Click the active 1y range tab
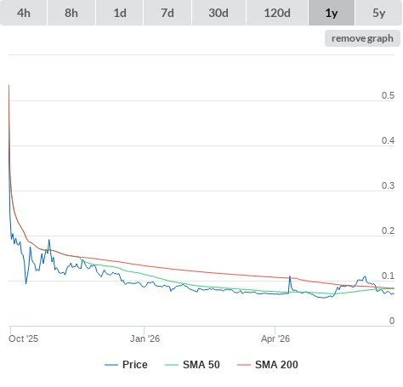This screenshot has height=387, width=403. [x=332, y=13]
